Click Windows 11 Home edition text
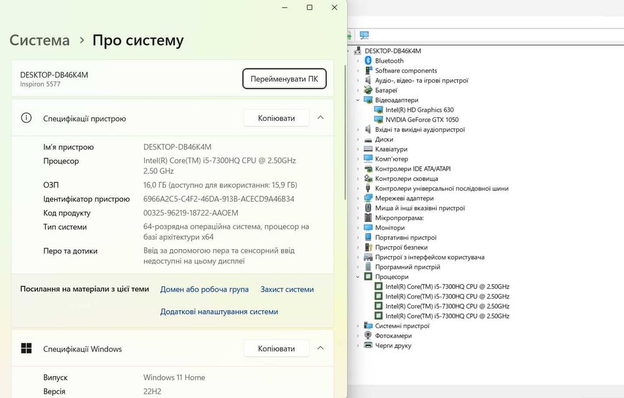624x398 pixels. (x=174, y=377)
